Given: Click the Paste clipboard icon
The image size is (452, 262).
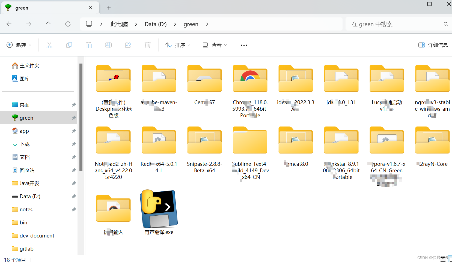Looking at the screenshot, I should coord(89,45).
